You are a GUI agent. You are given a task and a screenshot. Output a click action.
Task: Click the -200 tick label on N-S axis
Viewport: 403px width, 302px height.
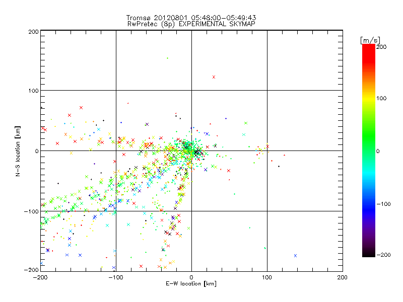32,270
